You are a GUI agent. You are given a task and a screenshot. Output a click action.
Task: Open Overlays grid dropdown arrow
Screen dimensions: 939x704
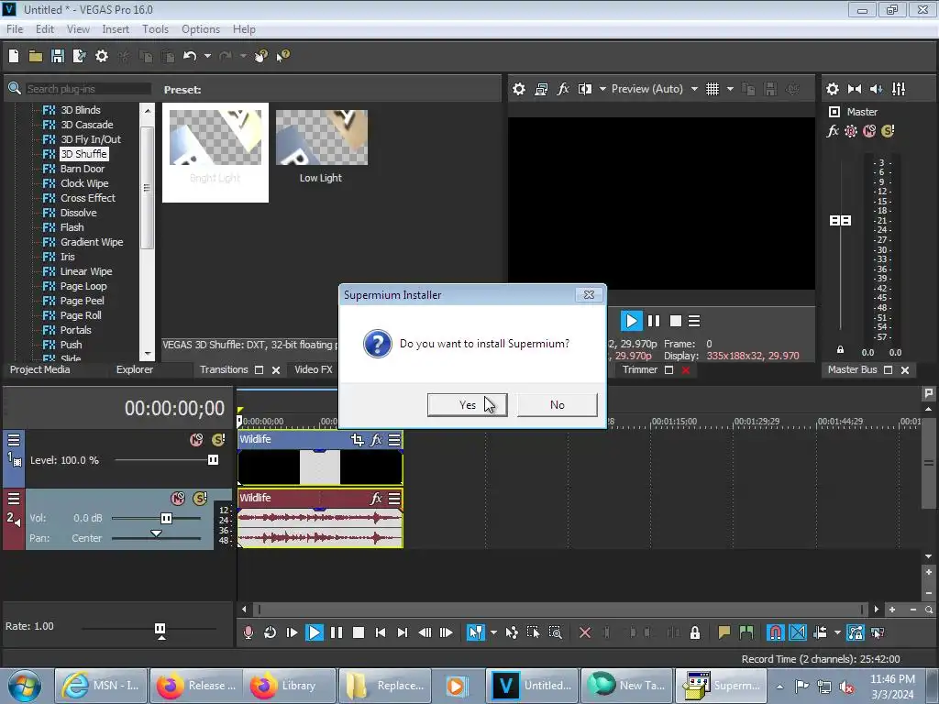[730, 89]
